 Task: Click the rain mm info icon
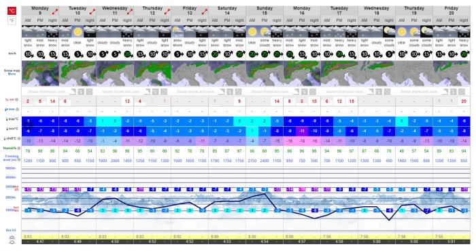pos(17,109)
